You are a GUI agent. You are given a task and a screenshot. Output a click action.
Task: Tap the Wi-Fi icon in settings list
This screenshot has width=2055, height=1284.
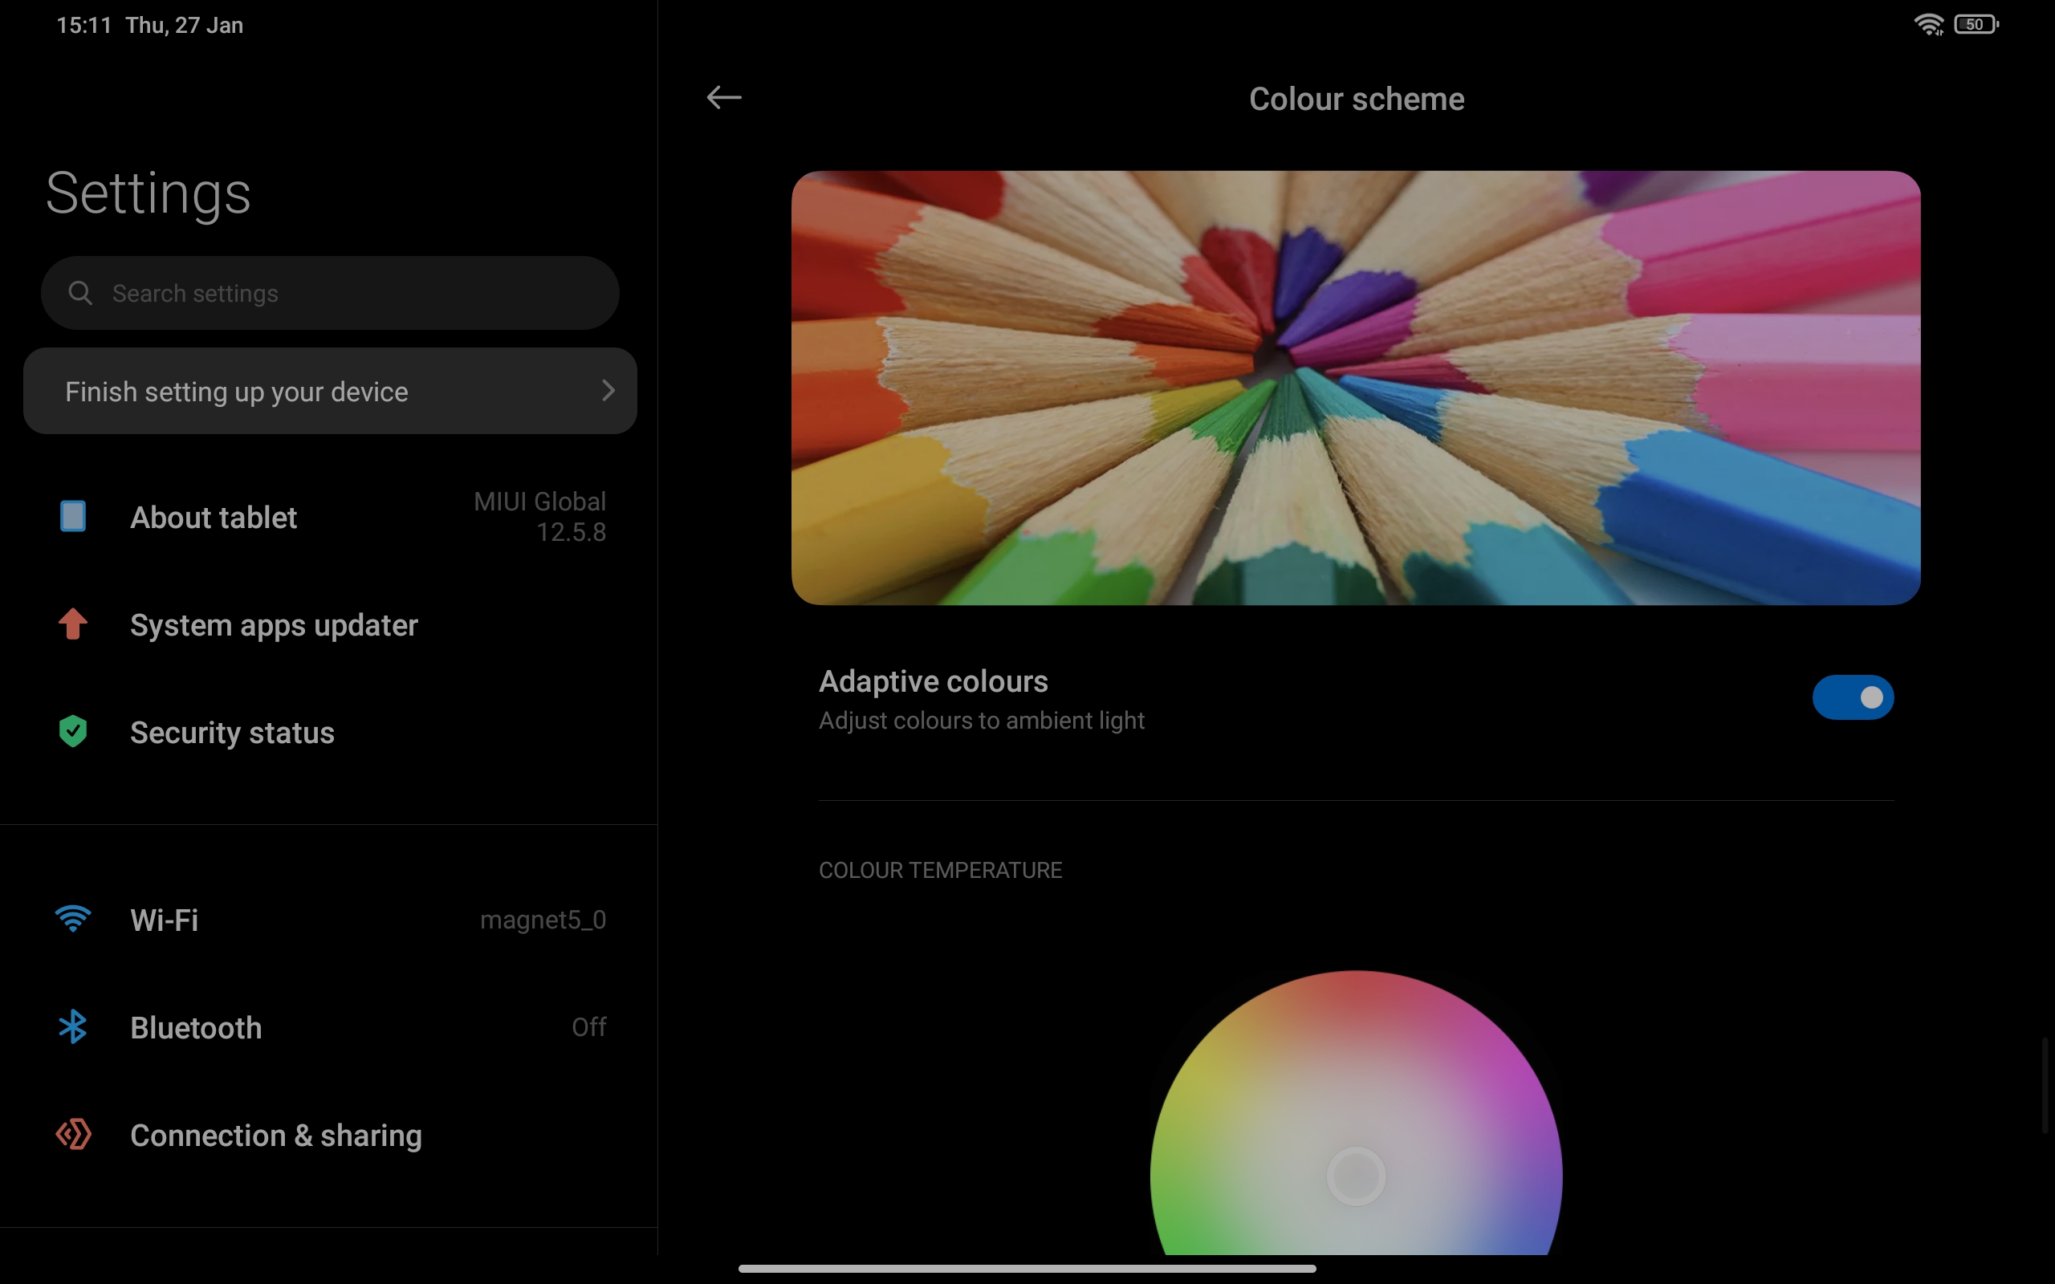click(73, 919)
